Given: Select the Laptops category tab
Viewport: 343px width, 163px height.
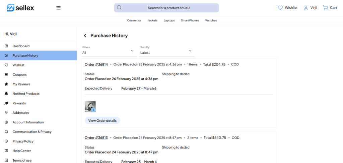Looking at the screenshot, I should [169, 20].
